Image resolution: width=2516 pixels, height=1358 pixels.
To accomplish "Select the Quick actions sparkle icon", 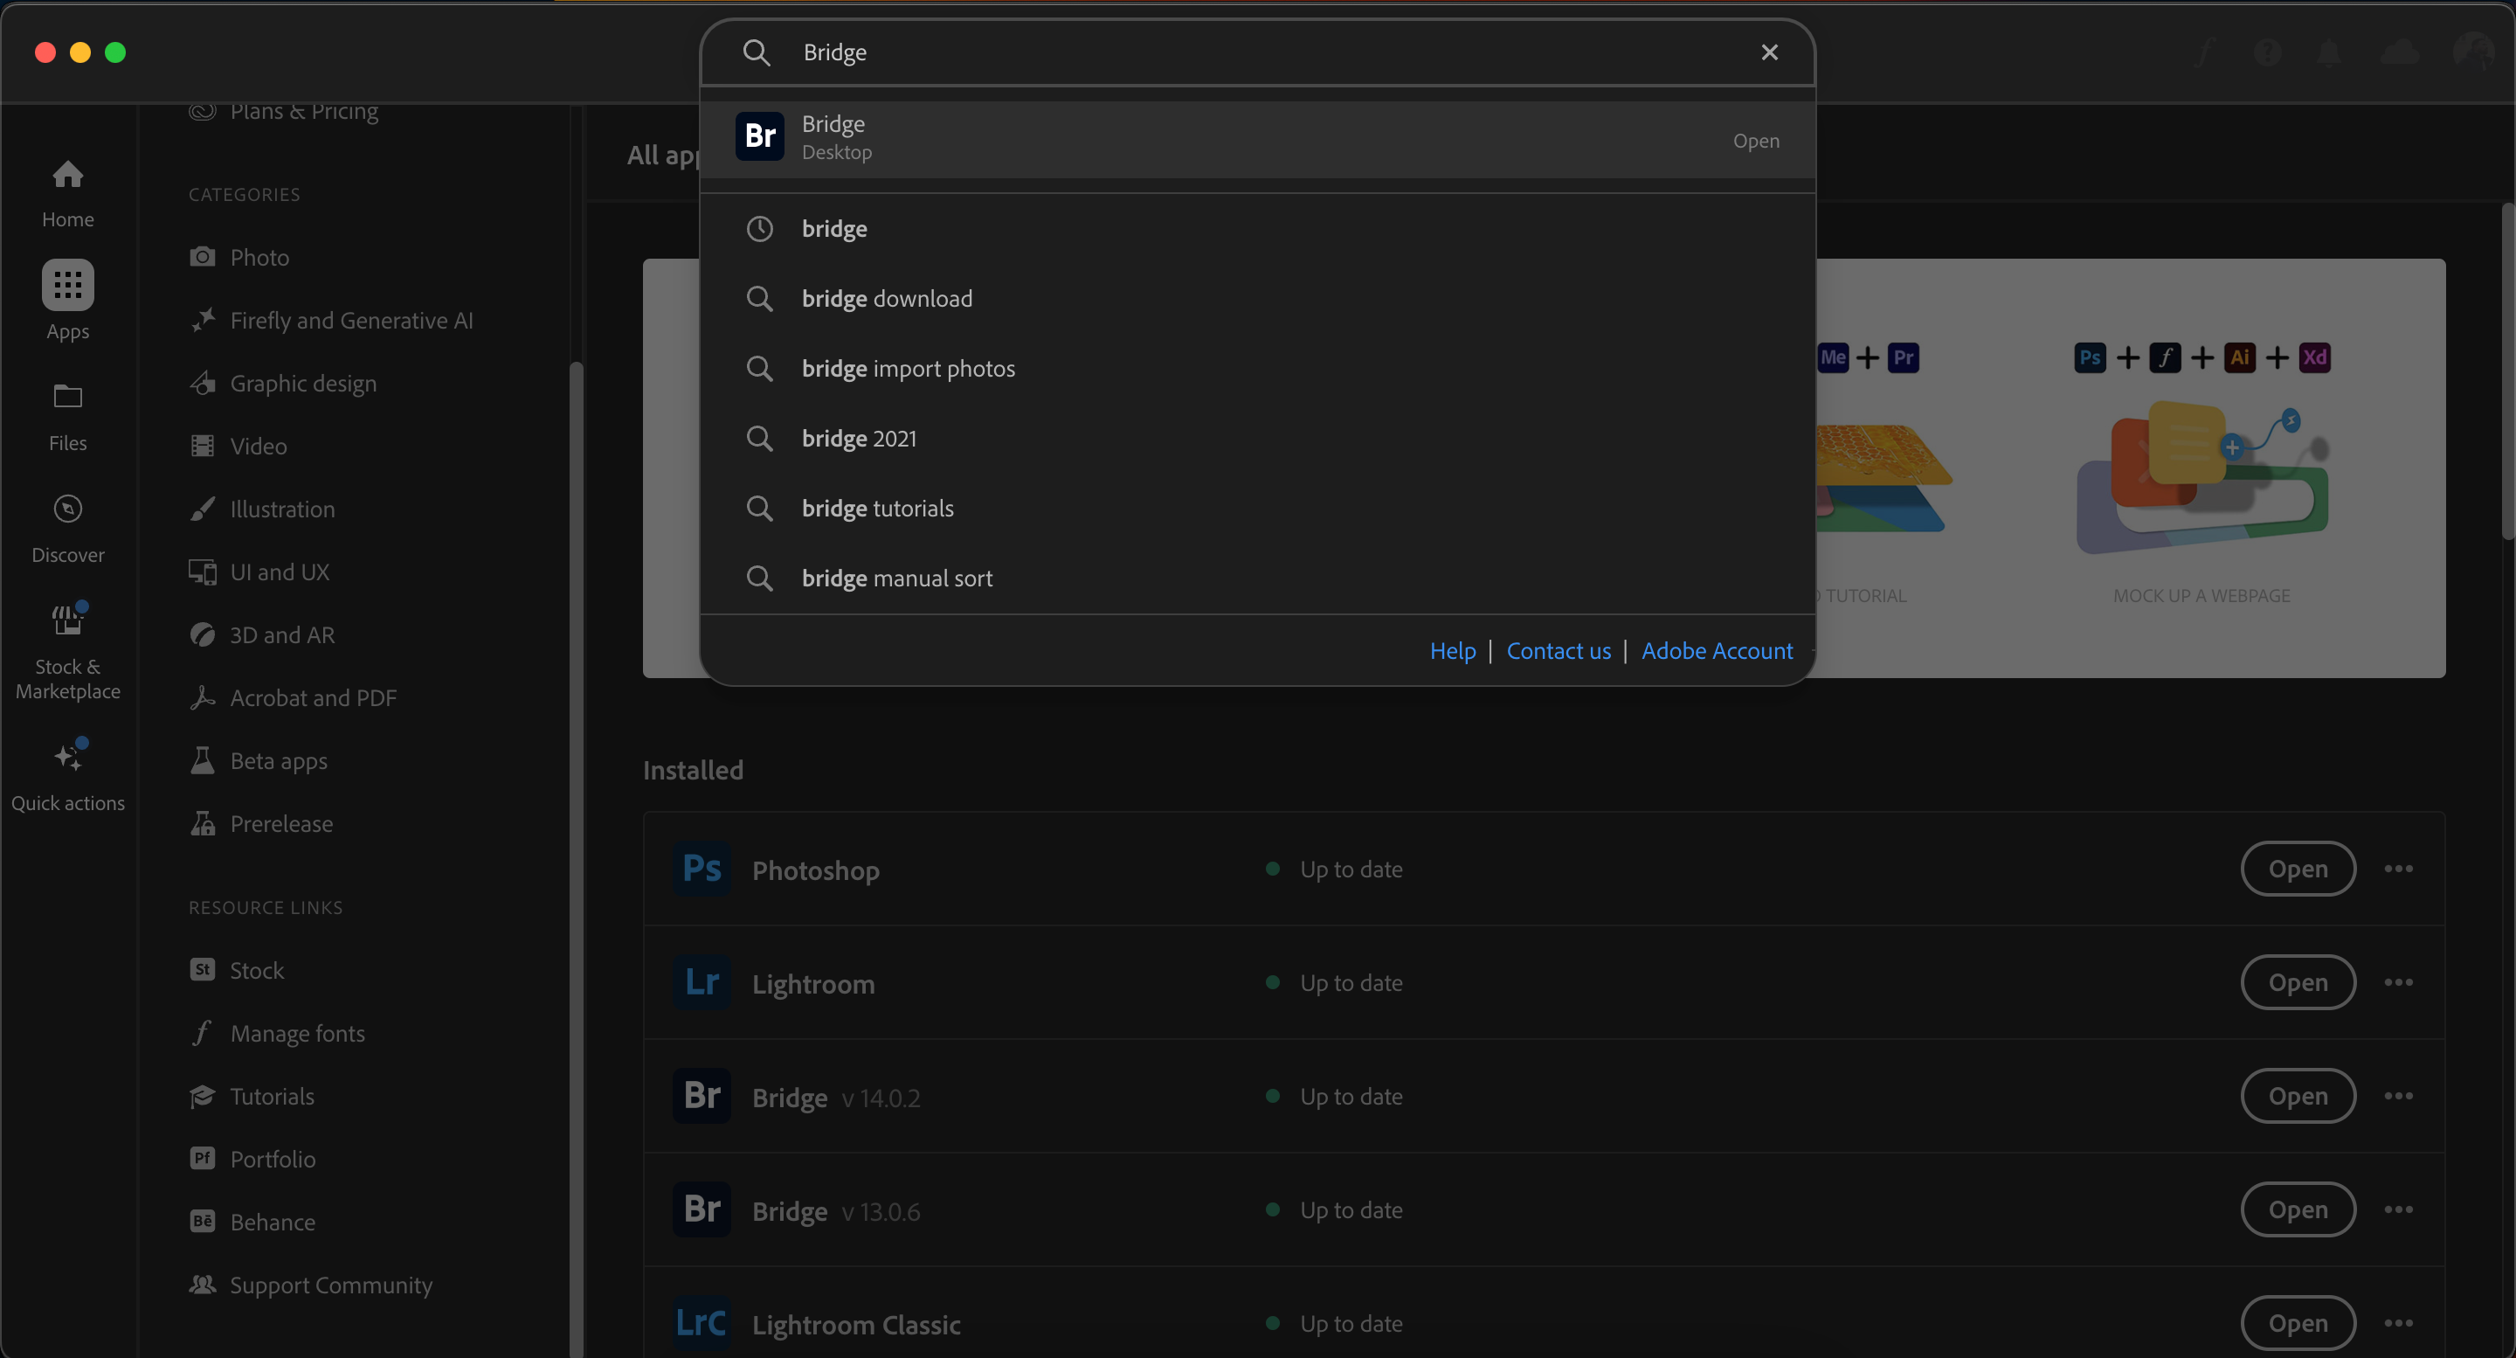I will [x=67, y=754].
